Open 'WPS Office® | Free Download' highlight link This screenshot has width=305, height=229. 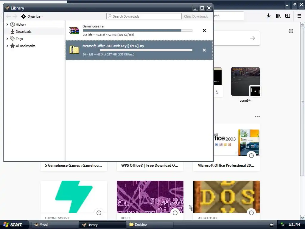coord(150,165)
